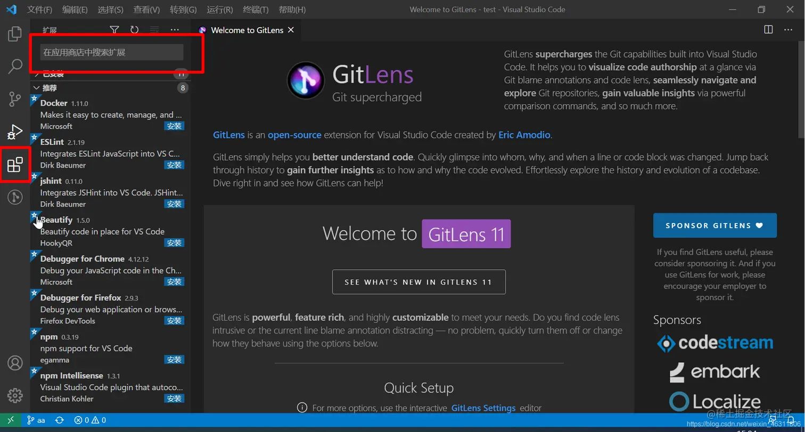Refresh the extensions list

134,30
